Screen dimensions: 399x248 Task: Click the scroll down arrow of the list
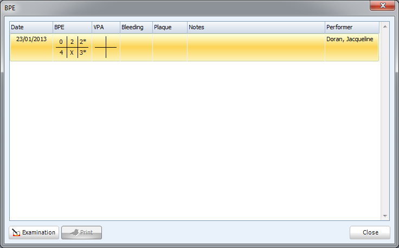pyautogui.click(x=385, y=216)
